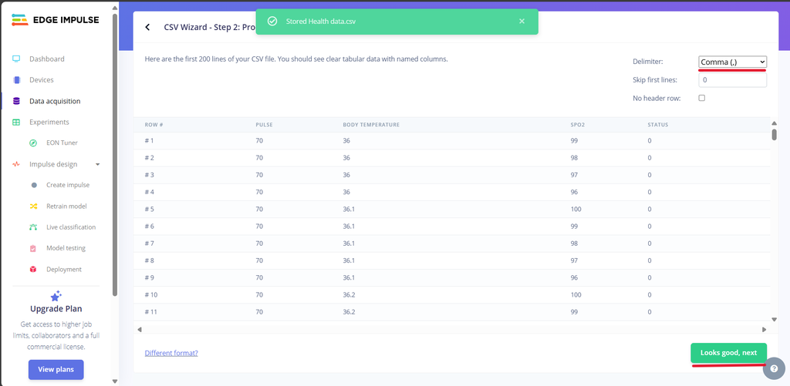Click the horizontal scroll right arrow
The width and height of the screenshot is (790, 386).
[x=765, y=330]
